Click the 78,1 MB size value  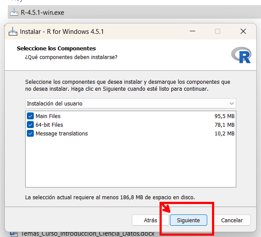[x=225, y=125]
